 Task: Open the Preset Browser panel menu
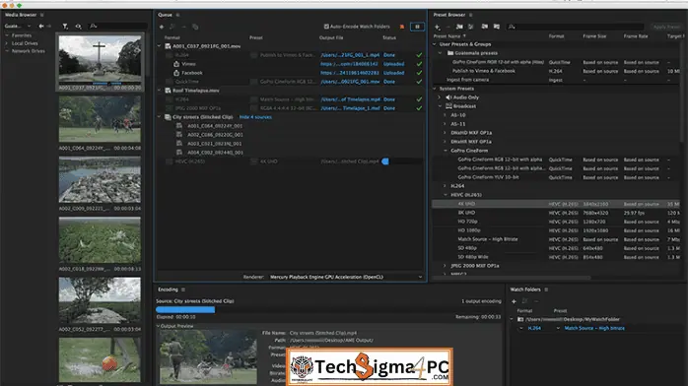470,15
